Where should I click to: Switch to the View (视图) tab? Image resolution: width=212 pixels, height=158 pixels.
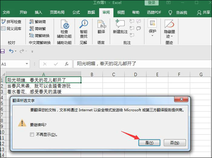(121, 13)
